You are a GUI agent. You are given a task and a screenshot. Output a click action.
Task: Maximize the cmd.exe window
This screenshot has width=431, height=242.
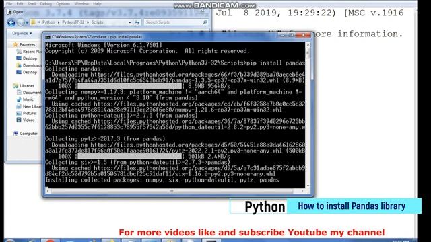point(291,35)
